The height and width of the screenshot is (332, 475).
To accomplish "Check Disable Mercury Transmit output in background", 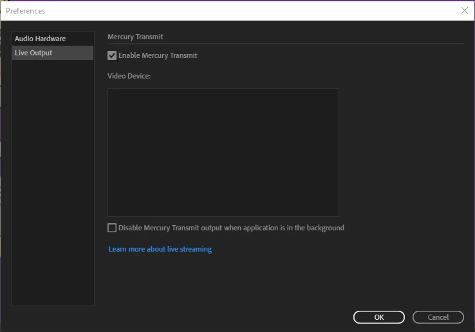I will coord(112,228).
